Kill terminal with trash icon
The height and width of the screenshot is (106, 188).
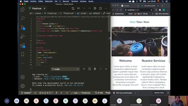pyautogui.click(x=95, y=69)
